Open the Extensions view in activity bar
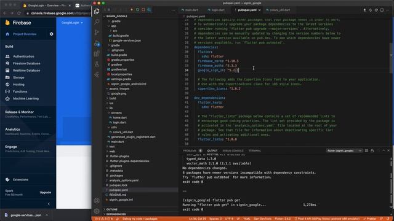The image size is (394, 221). [x=97, y=53]
